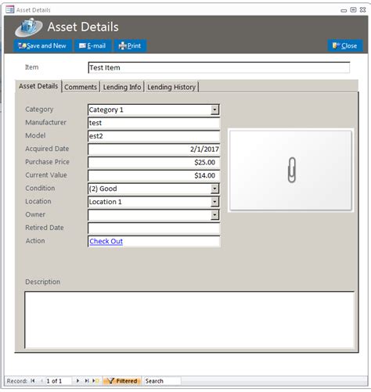Switch to the Comments tab
The width and height of the screenshot is (371, 392).
click(x=81, y=87)
